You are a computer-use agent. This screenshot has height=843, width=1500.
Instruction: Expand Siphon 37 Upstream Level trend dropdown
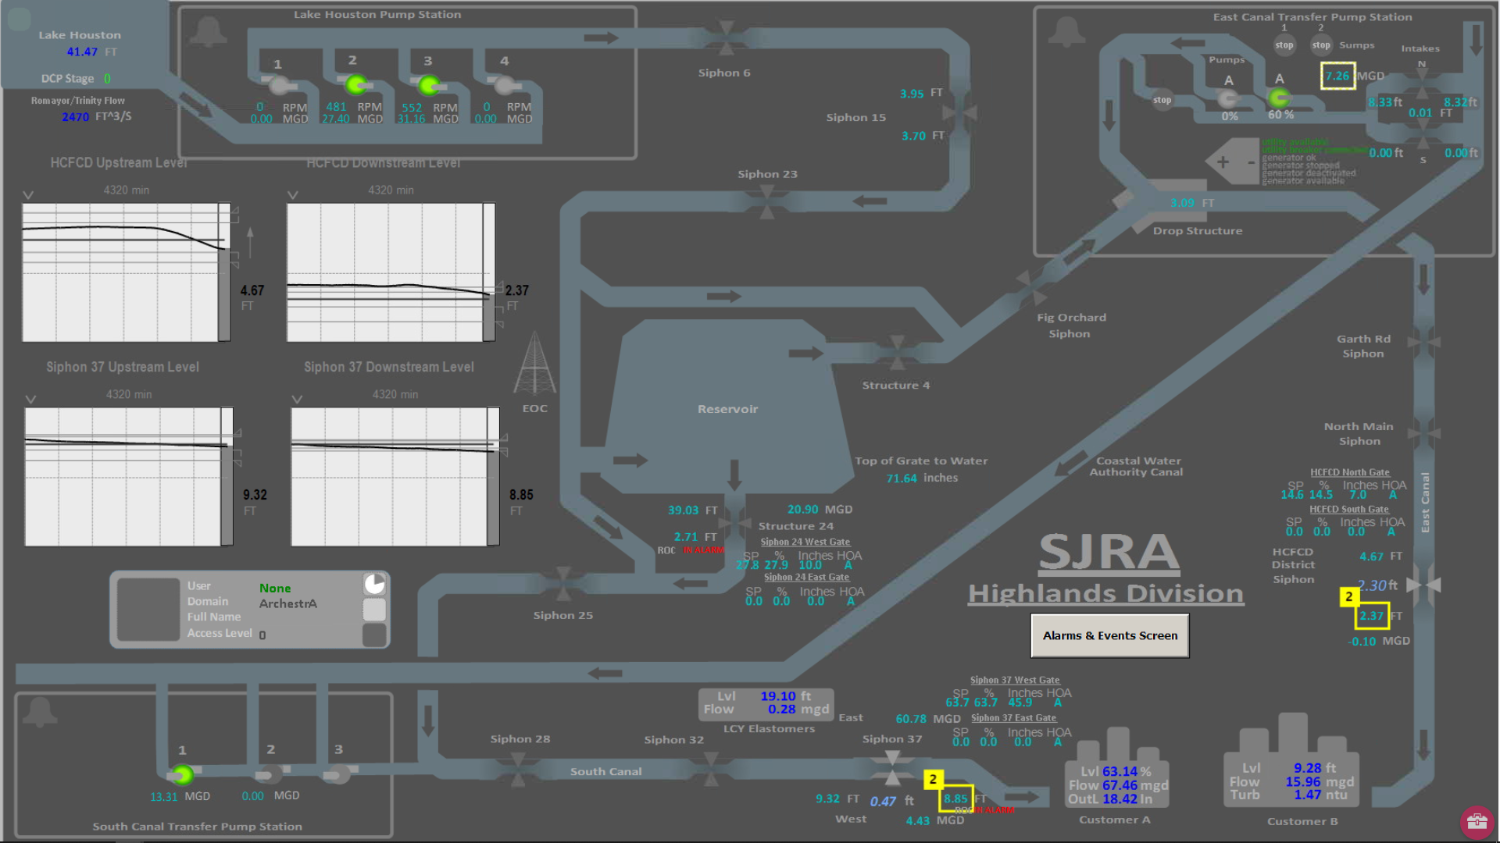30,399
